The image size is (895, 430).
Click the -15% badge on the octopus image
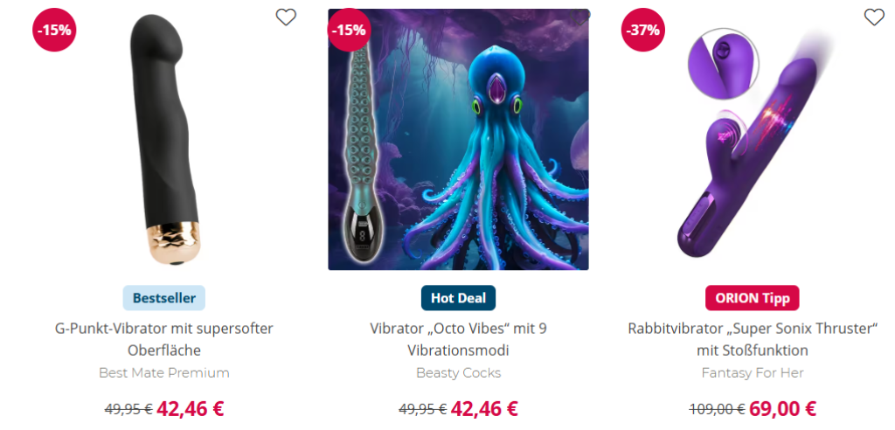click(x=348, y=30)
